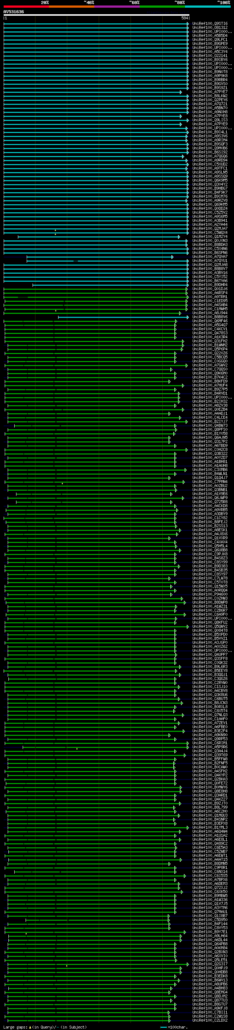Screen dimensions: 234x1030
Task: Open UniRef100_Q6MF46 entry
Action: 210,321
